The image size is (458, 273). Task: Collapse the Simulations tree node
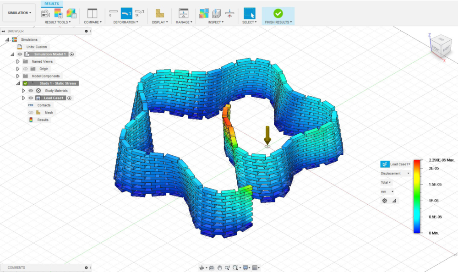click(7, 39)
